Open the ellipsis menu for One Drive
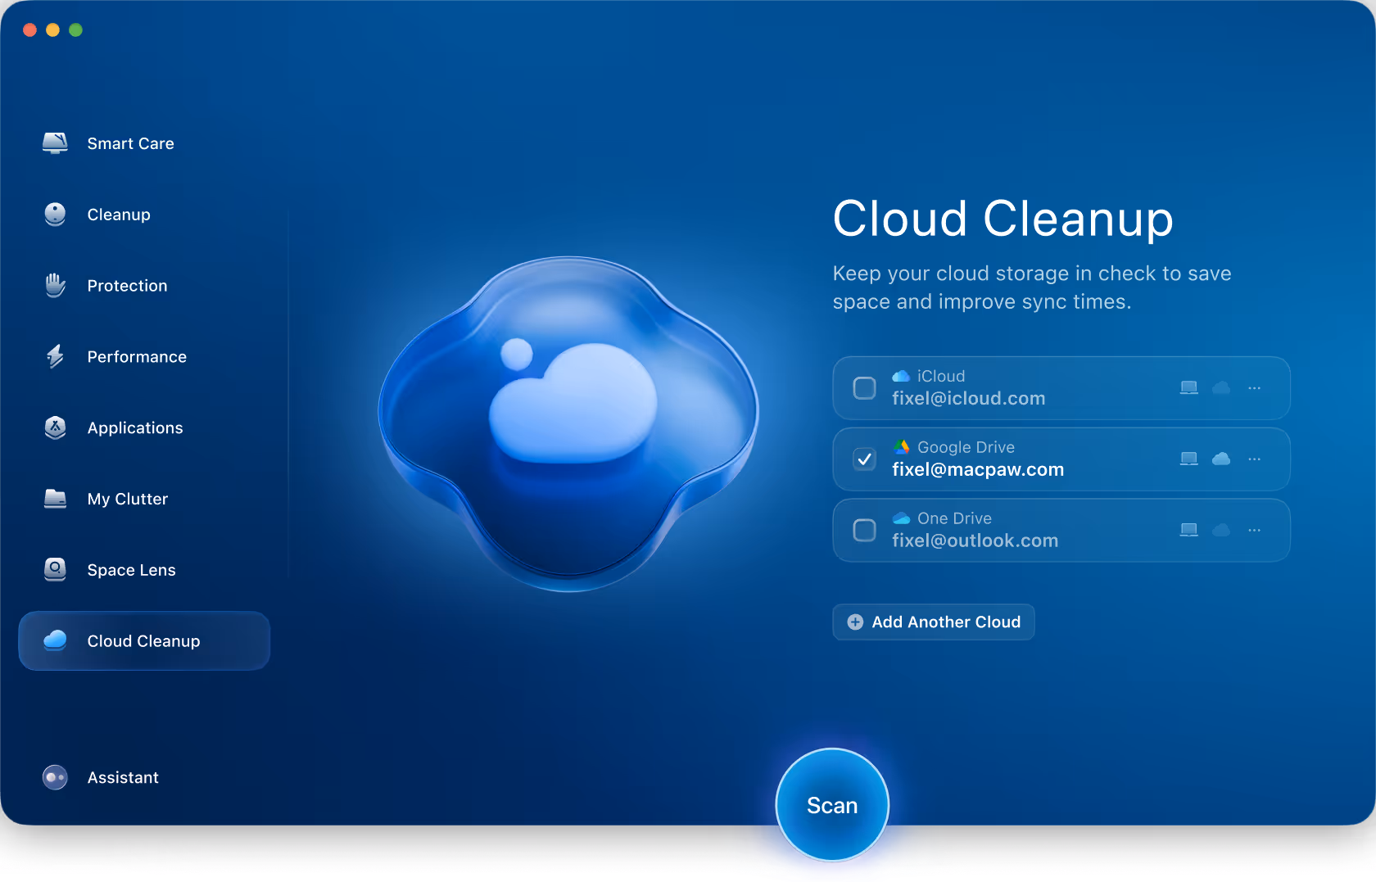Image resolution: width=1376 pixels, height=882 pixels. click(x=1254, y=531)
